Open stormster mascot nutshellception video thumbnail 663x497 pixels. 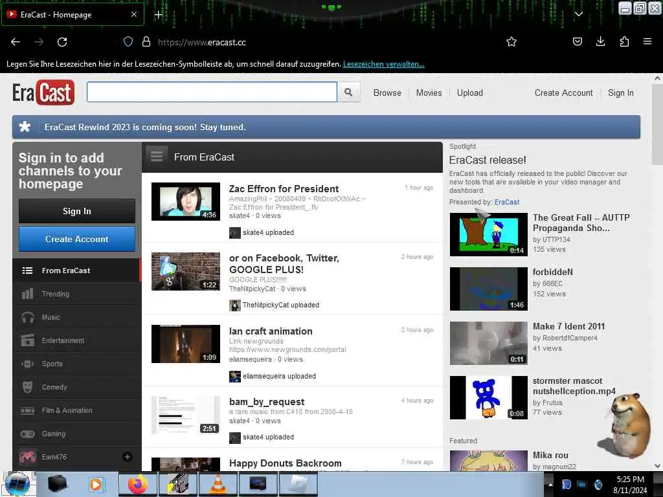tap(488, 398)
